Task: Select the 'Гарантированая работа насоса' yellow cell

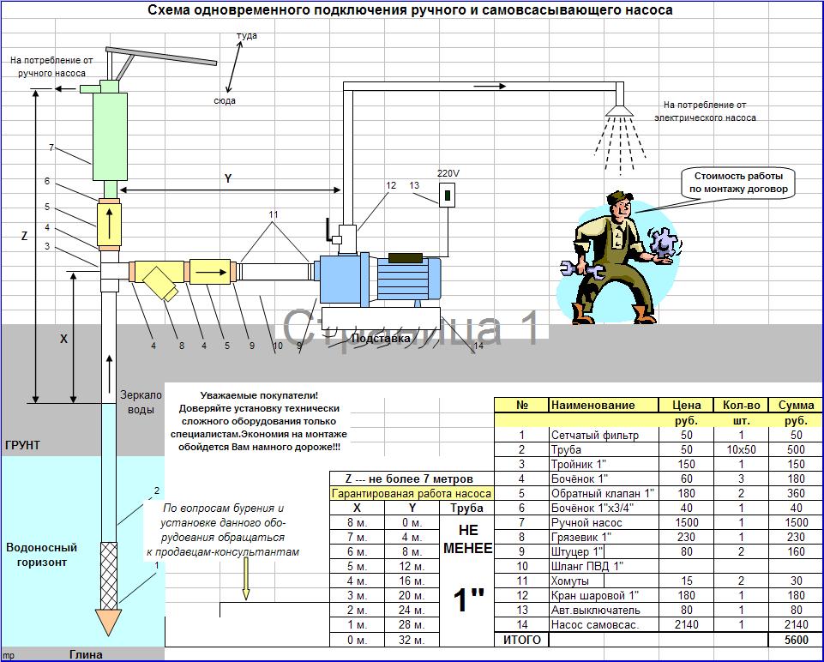Action: point(412,493)
